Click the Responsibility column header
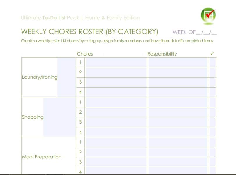This screenshot has height=175, width=236. coord(162,54)
